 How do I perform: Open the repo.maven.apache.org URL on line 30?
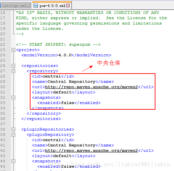91,87
